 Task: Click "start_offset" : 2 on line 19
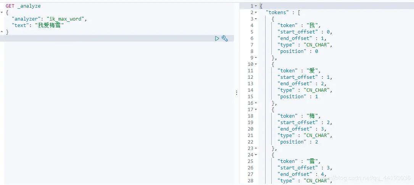304,123
